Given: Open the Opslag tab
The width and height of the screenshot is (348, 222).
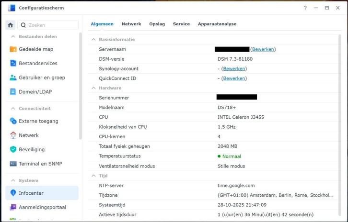Looking at the screenshot, I should tap(157, 24).
